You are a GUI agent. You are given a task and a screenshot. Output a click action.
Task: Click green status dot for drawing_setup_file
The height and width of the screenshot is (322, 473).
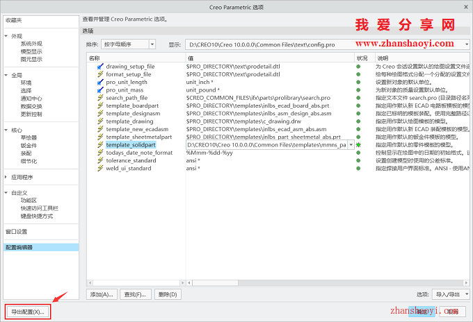point(358,67)
